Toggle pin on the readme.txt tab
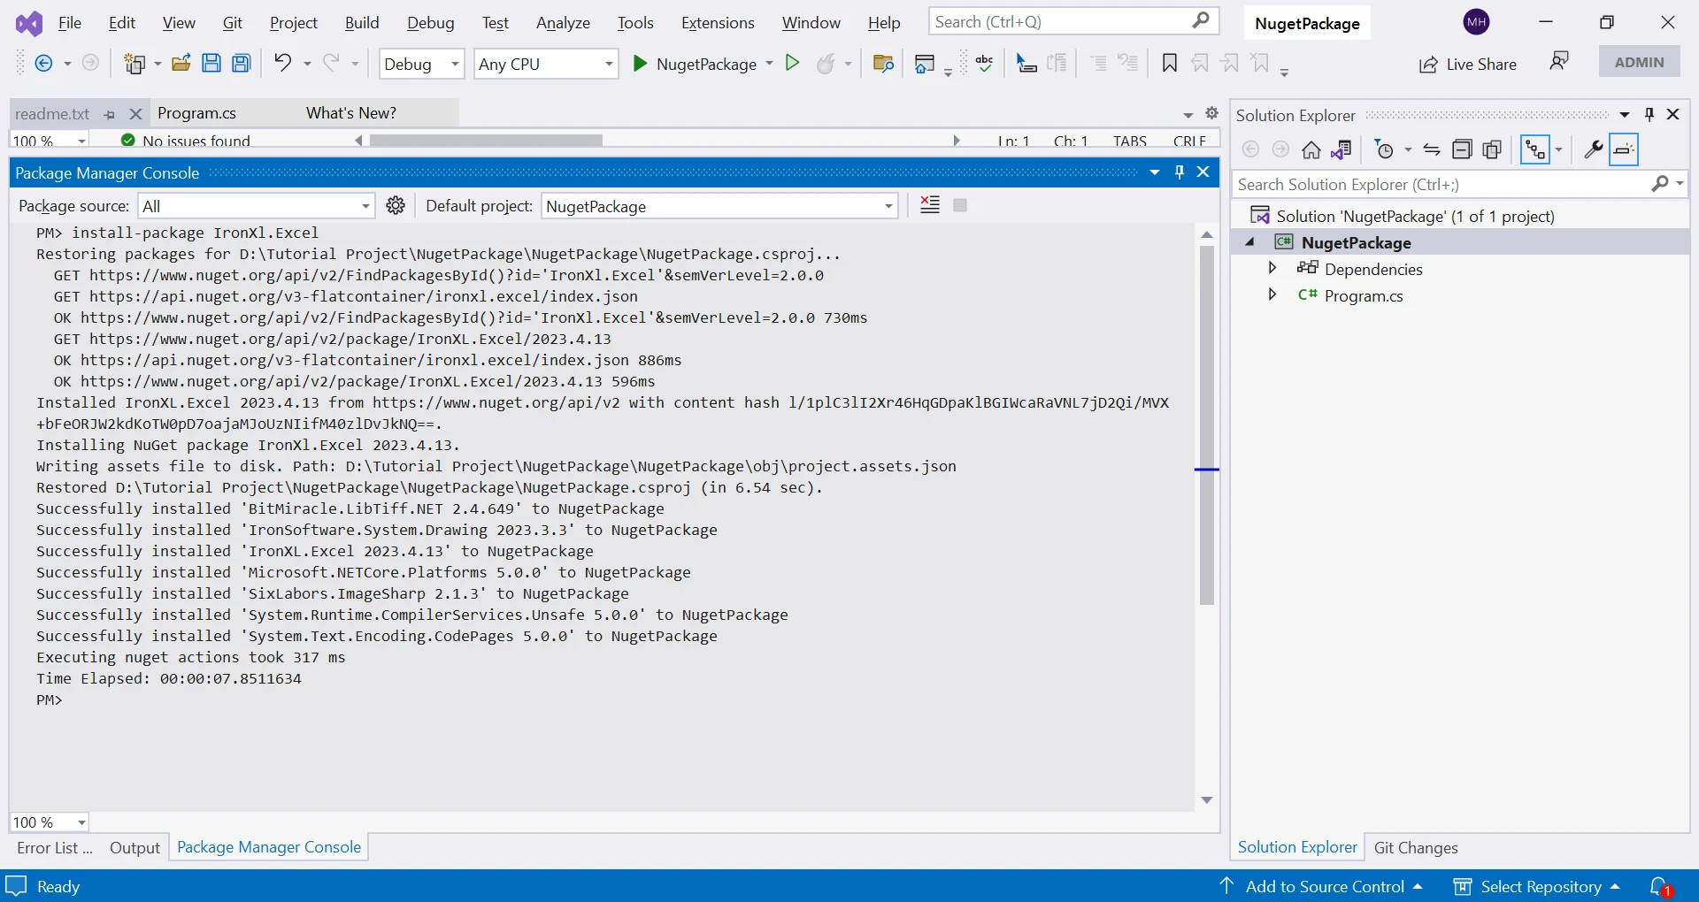 pos(110,114)
